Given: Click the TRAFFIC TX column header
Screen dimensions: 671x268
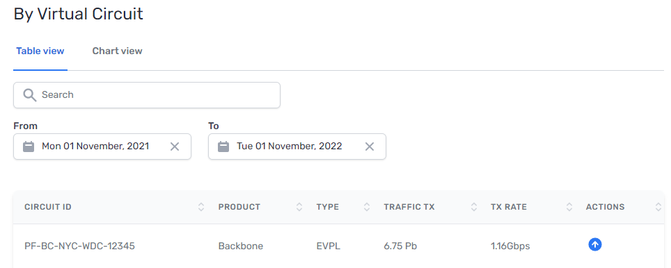Looking at the screenshot, I should click(409, 207).
